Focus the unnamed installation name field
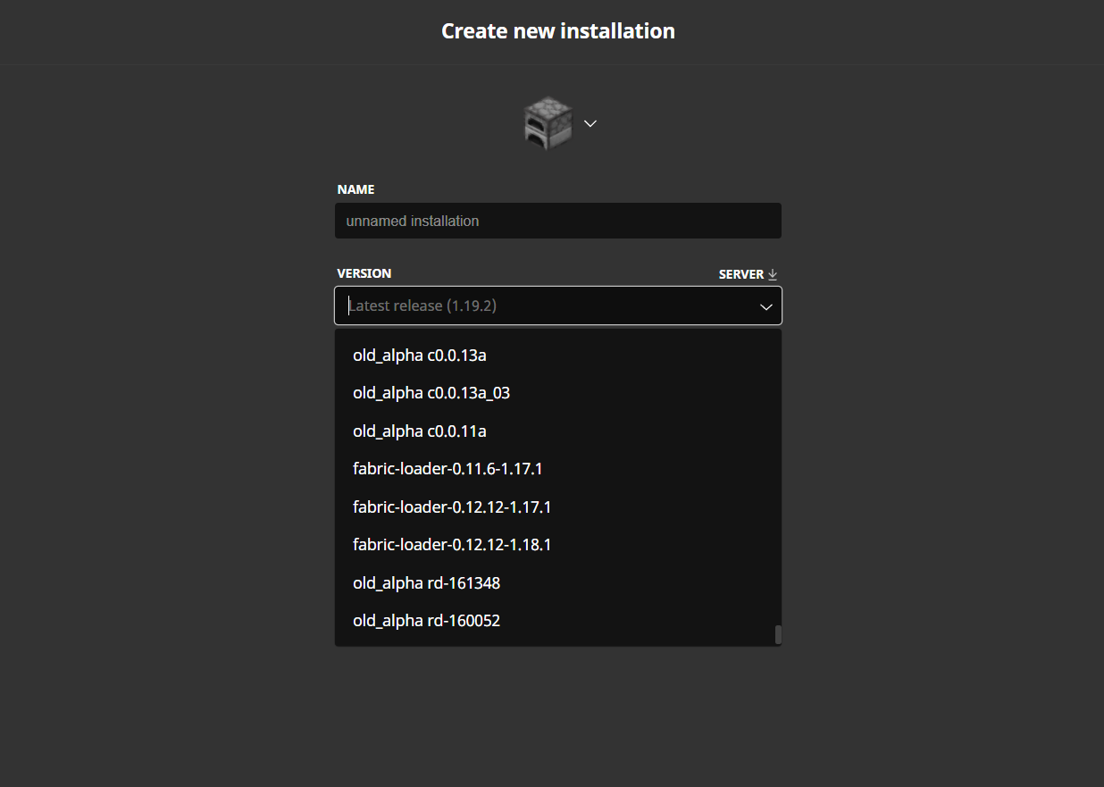This screenshot has height=787, width=1104. click(x=557, y=221)
